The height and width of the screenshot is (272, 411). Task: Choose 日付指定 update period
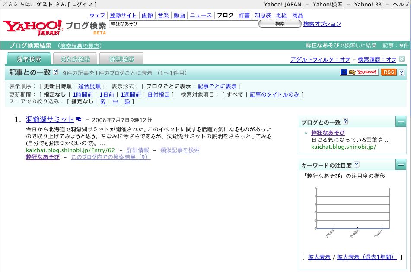point(159,94)
